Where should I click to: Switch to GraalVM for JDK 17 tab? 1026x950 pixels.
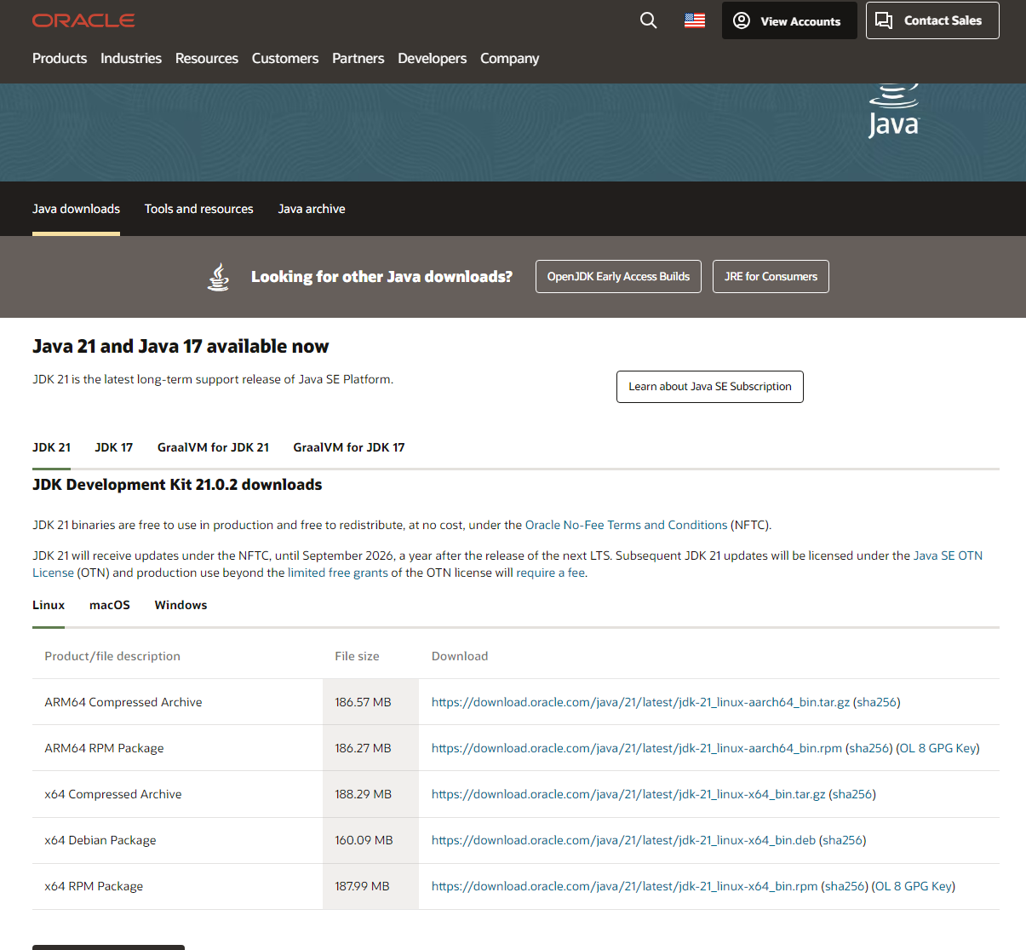tap(349, 447)
